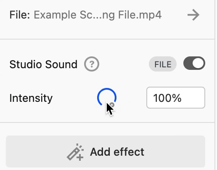Open the Example Sc...ng File.mp4 link

[98, 15]
